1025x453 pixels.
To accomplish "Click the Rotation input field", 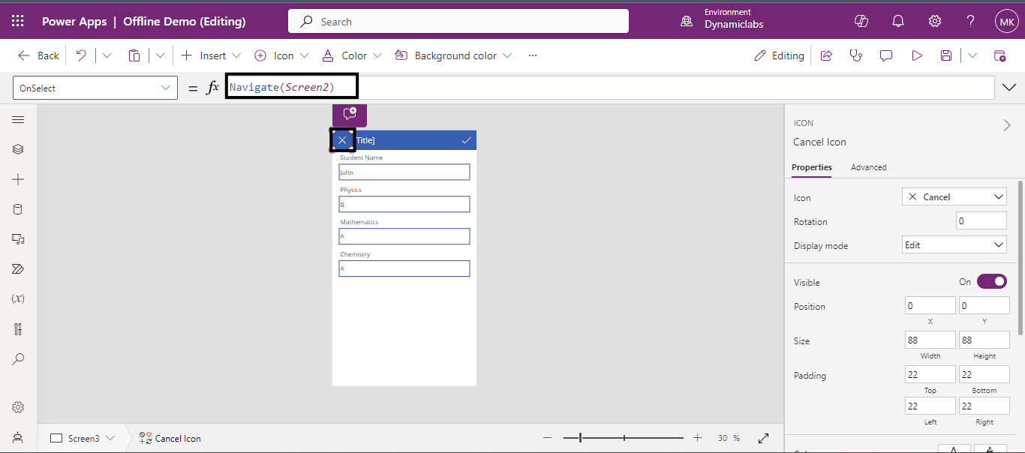I will [x=981, y=221].
